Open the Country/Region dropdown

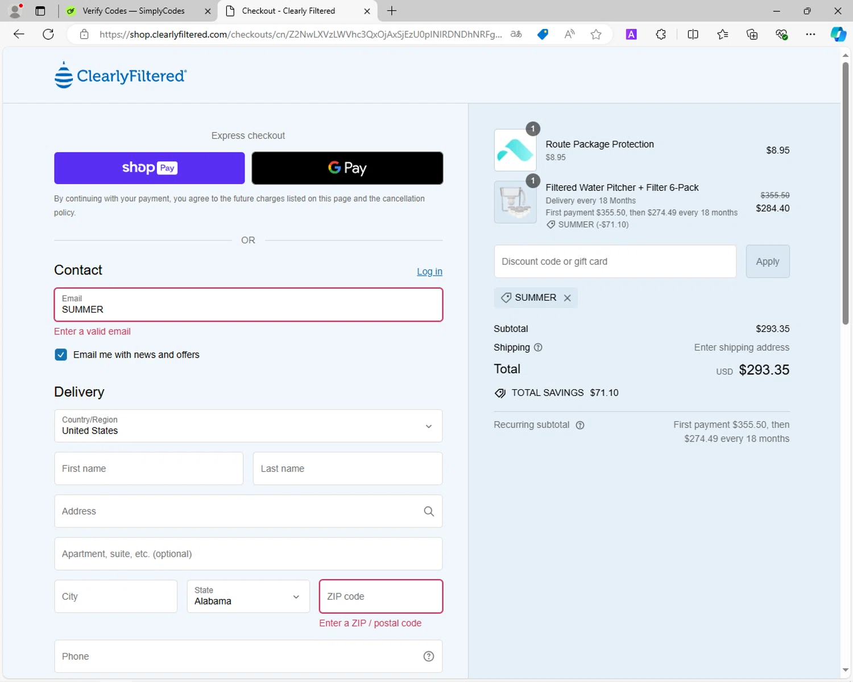(248, 426)
